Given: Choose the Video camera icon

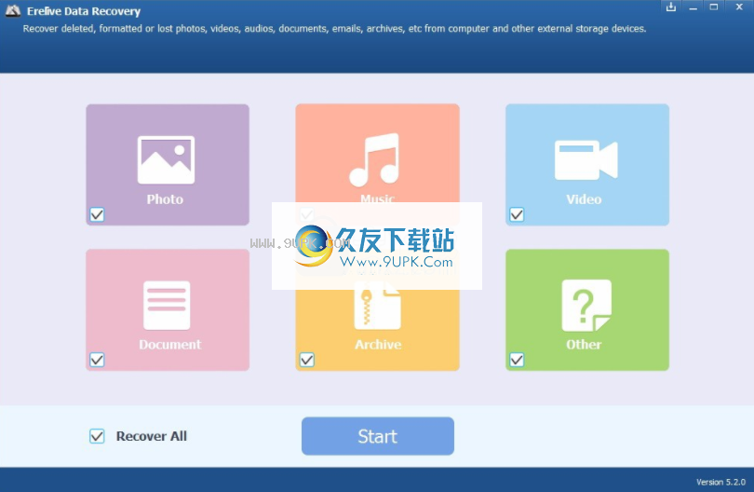Looking at the screenshot, I should click(586, 160).
